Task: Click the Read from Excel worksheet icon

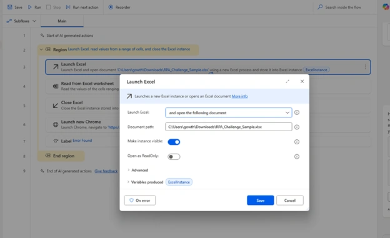Action: click(56, 86)
